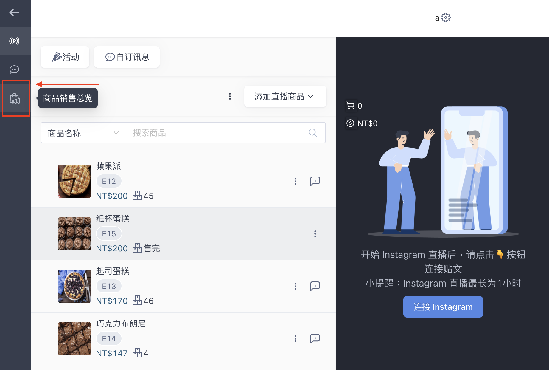Click the 蘋果派 product name

tap(108, 166)
